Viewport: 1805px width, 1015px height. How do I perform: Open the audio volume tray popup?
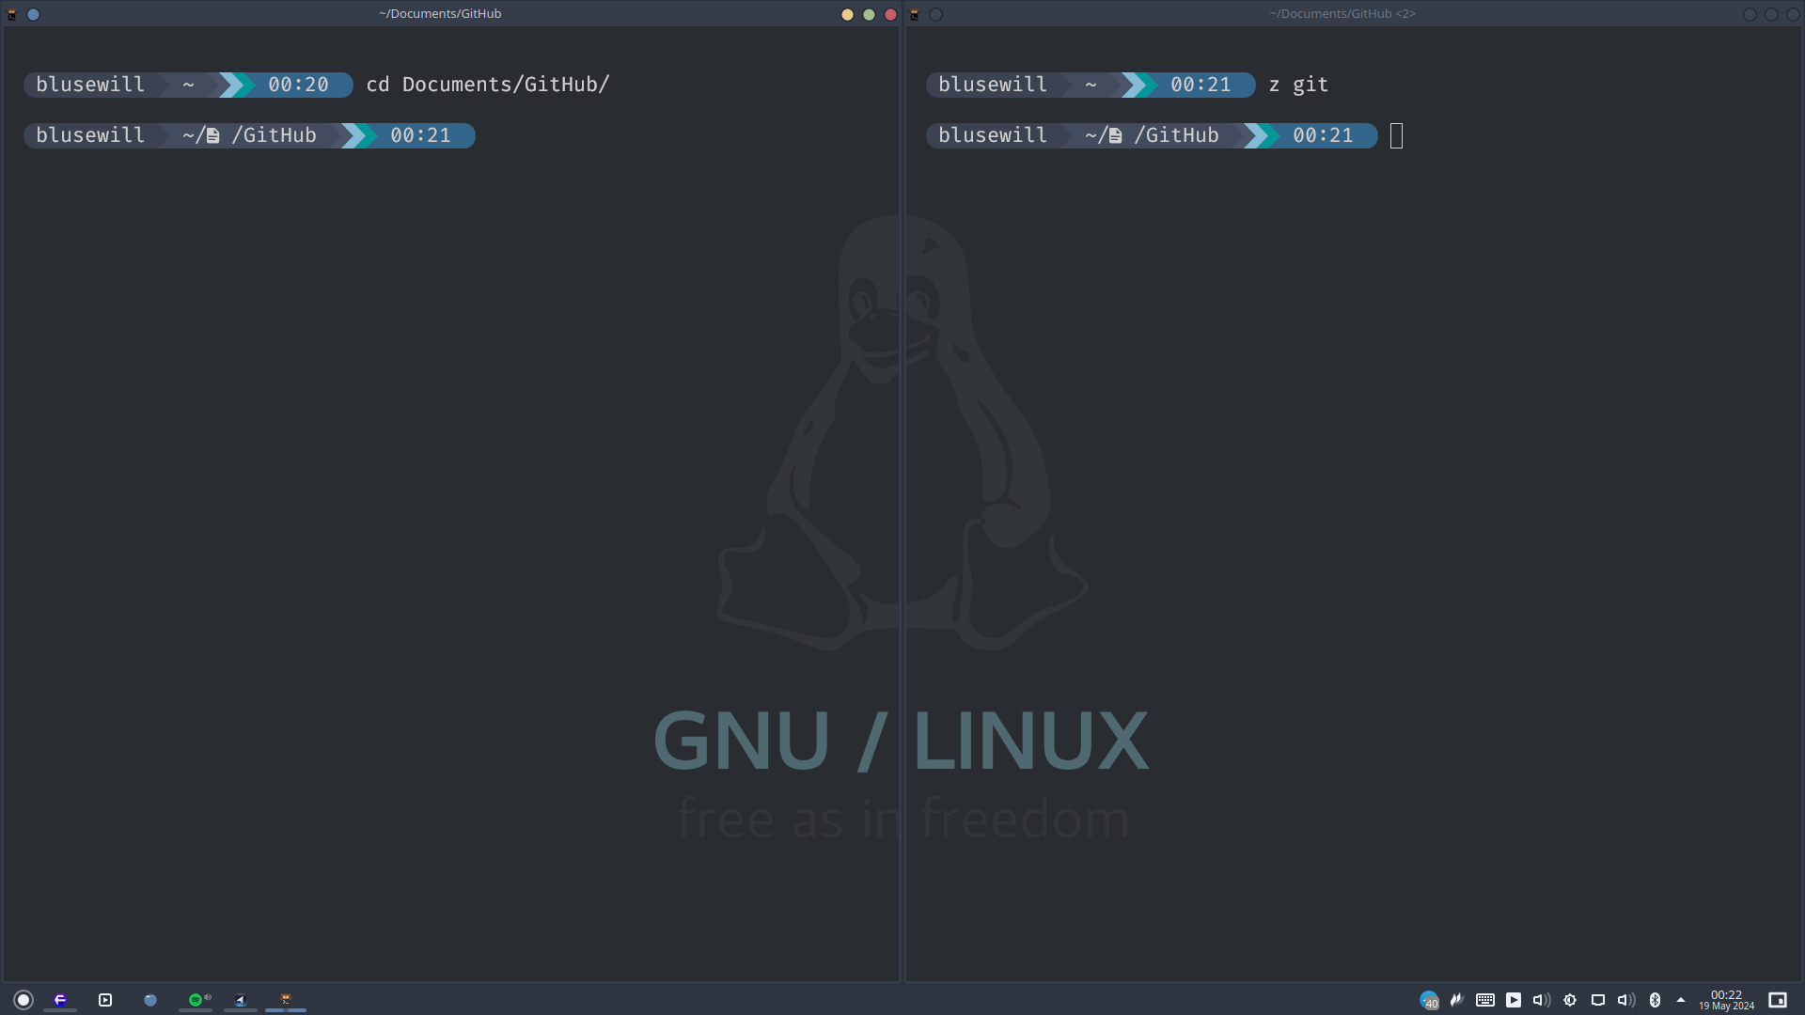(x=1542, y=1000)
